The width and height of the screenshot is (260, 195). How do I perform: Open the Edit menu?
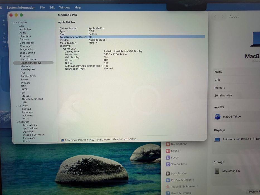52,8
